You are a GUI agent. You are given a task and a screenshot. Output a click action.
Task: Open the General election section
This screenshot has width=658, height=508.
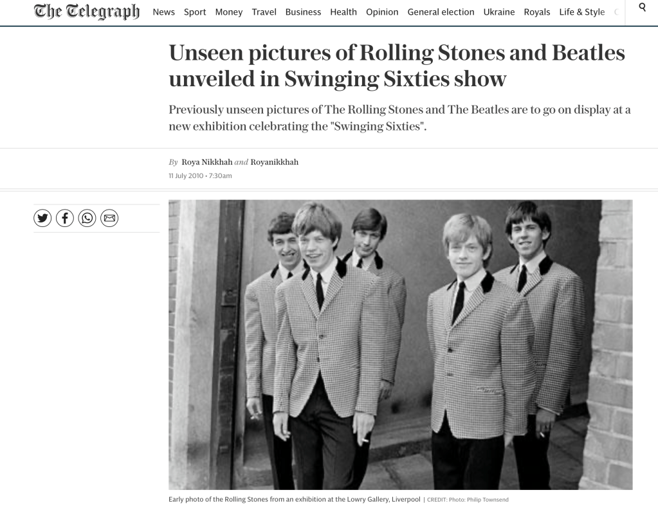click(441, 12)
